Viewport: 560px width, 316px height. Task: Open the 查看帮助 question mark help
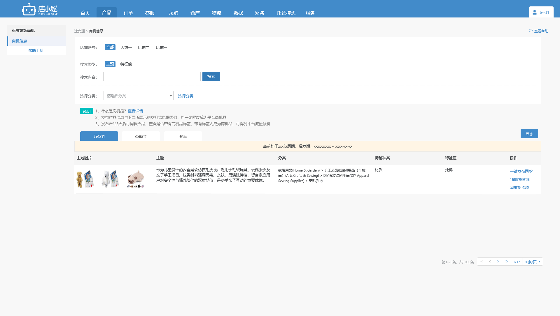coord(531,31)
